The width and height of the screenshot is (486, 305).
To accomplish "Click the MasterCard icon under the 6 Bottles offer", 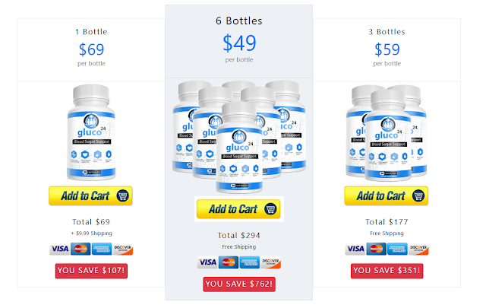I will pos(229,262).
